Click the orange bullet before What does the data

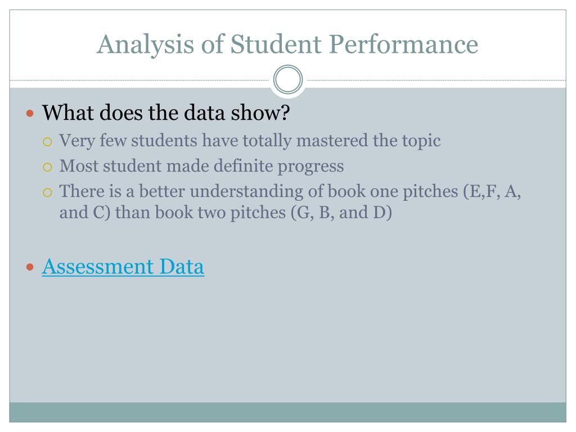[30, 113]
